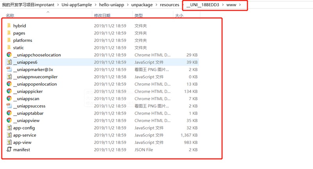The width and height of the screenshot is (313, 169).
Task: Sort by 修改日期 column header
Action: pos(102,15)
